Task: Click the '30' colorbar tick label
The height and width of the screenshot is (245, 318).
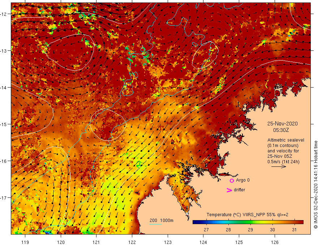Action: coord(272,230)
